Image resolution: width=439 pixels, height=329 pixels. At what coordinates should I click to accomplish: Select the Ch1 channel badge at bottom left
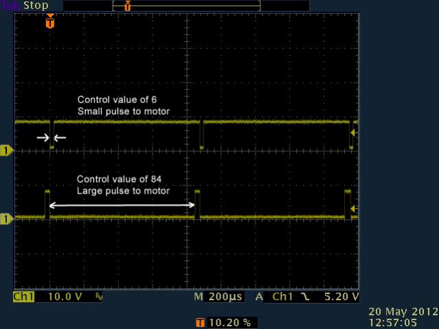(x=23, y=297)
